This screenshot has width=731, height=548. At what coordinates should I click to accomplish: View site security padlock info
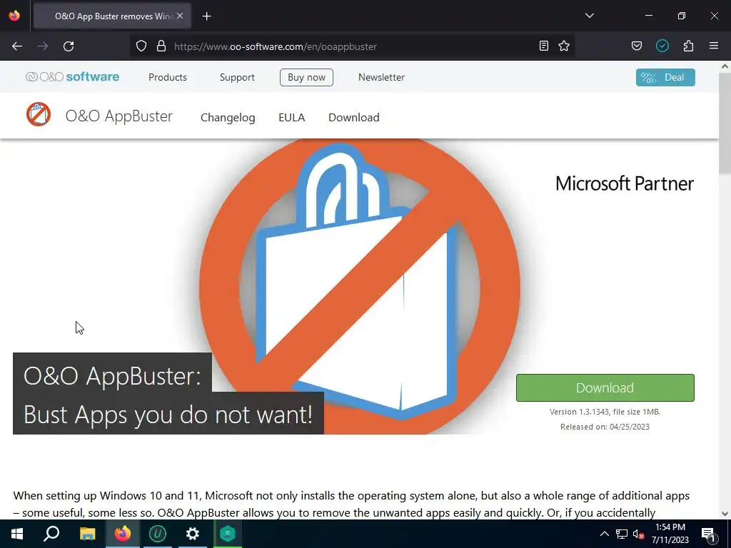click(161, 46)
